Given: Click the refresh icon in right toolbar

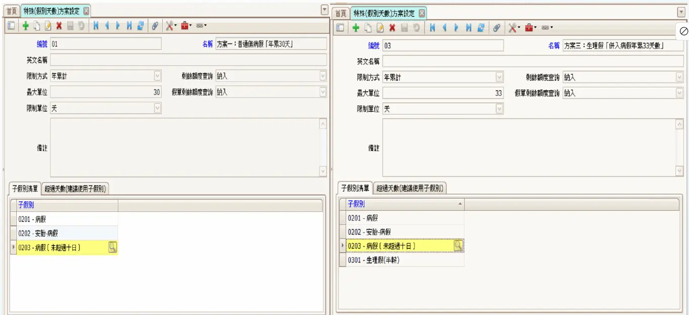Looking at the screenshot, I should pos(481,28).
